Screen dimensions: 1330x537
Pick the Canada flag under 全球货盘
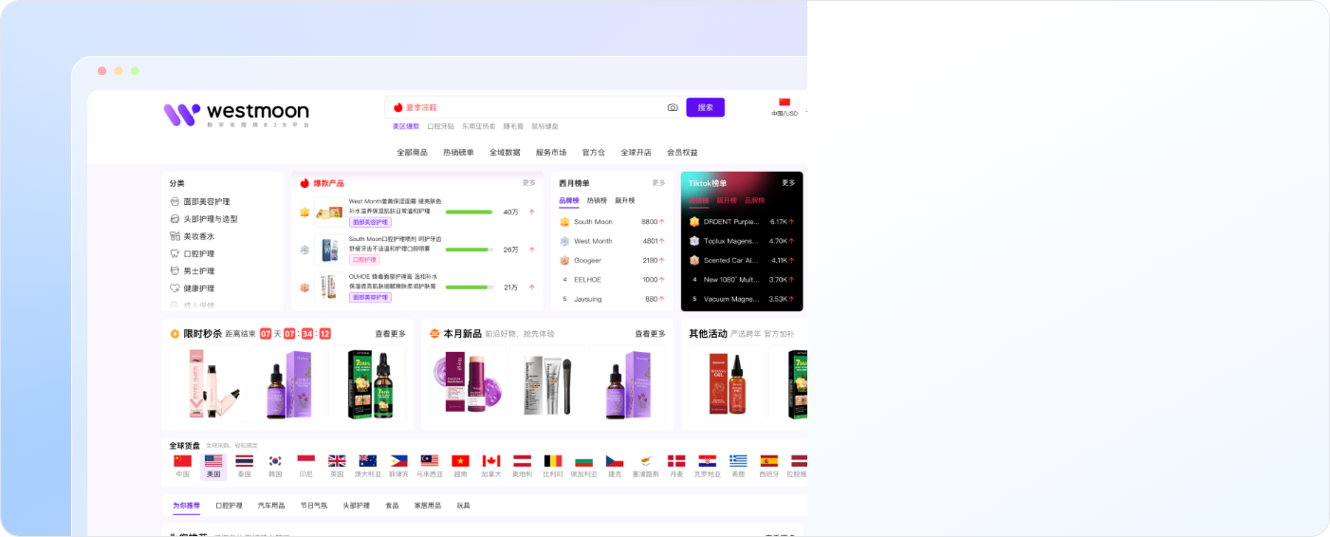[491, 460]
